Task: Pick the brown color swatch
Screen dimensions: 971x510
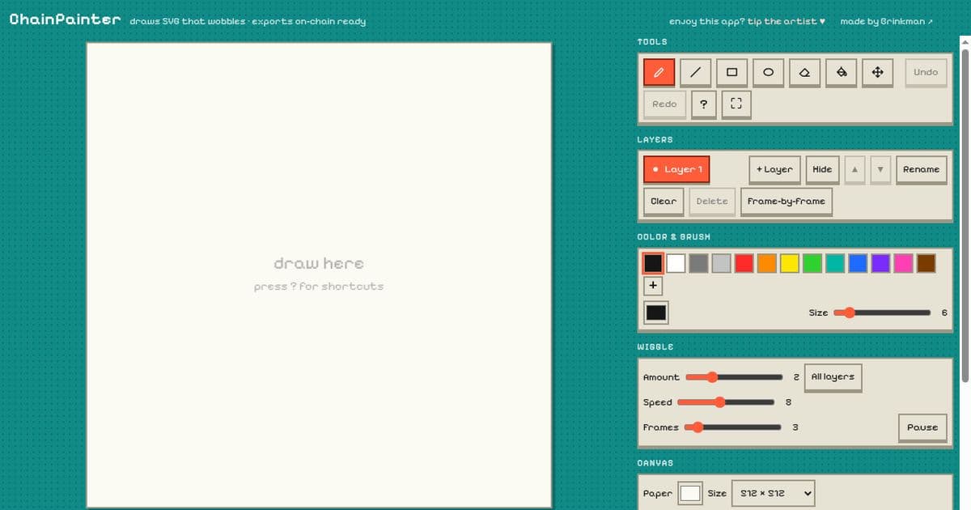Action: tap(926, 263)
